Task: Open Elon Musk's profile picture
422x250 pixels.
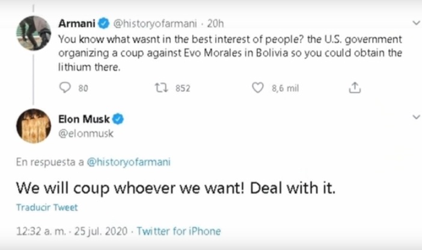Action: click(33, 126)
